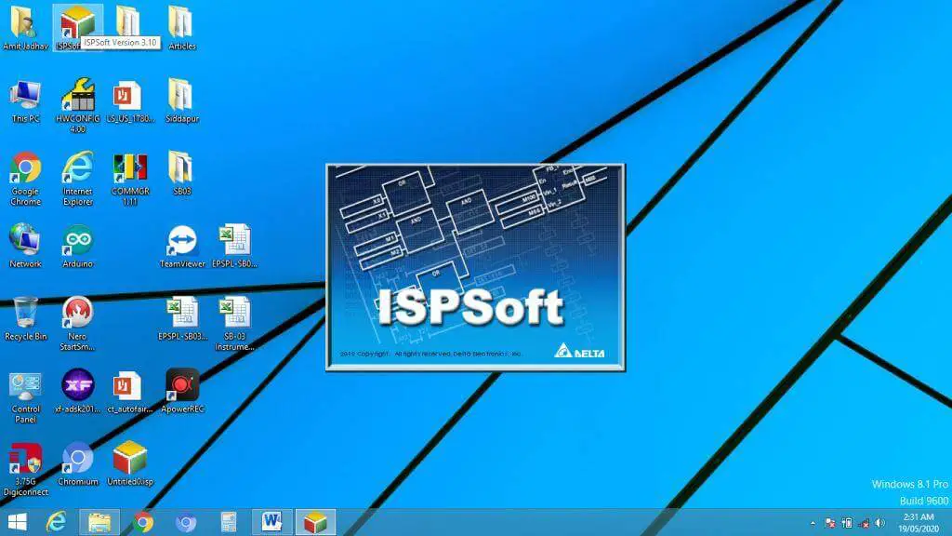Show hidden system tray icons
The width and height of the screenshot is (952, 536).
[813, 523]
